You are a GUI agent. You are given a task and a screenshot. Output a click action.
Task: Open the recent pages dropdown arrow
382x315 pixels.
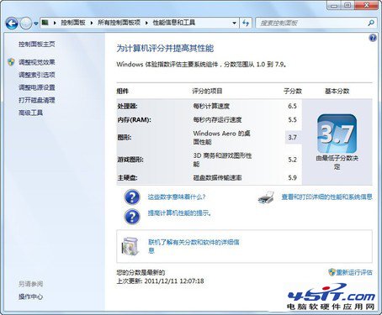(36, 24)
